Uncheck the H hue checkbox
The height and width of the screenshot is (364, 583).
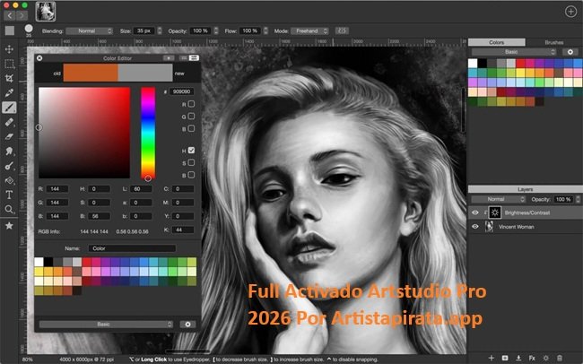pos(191,151)
